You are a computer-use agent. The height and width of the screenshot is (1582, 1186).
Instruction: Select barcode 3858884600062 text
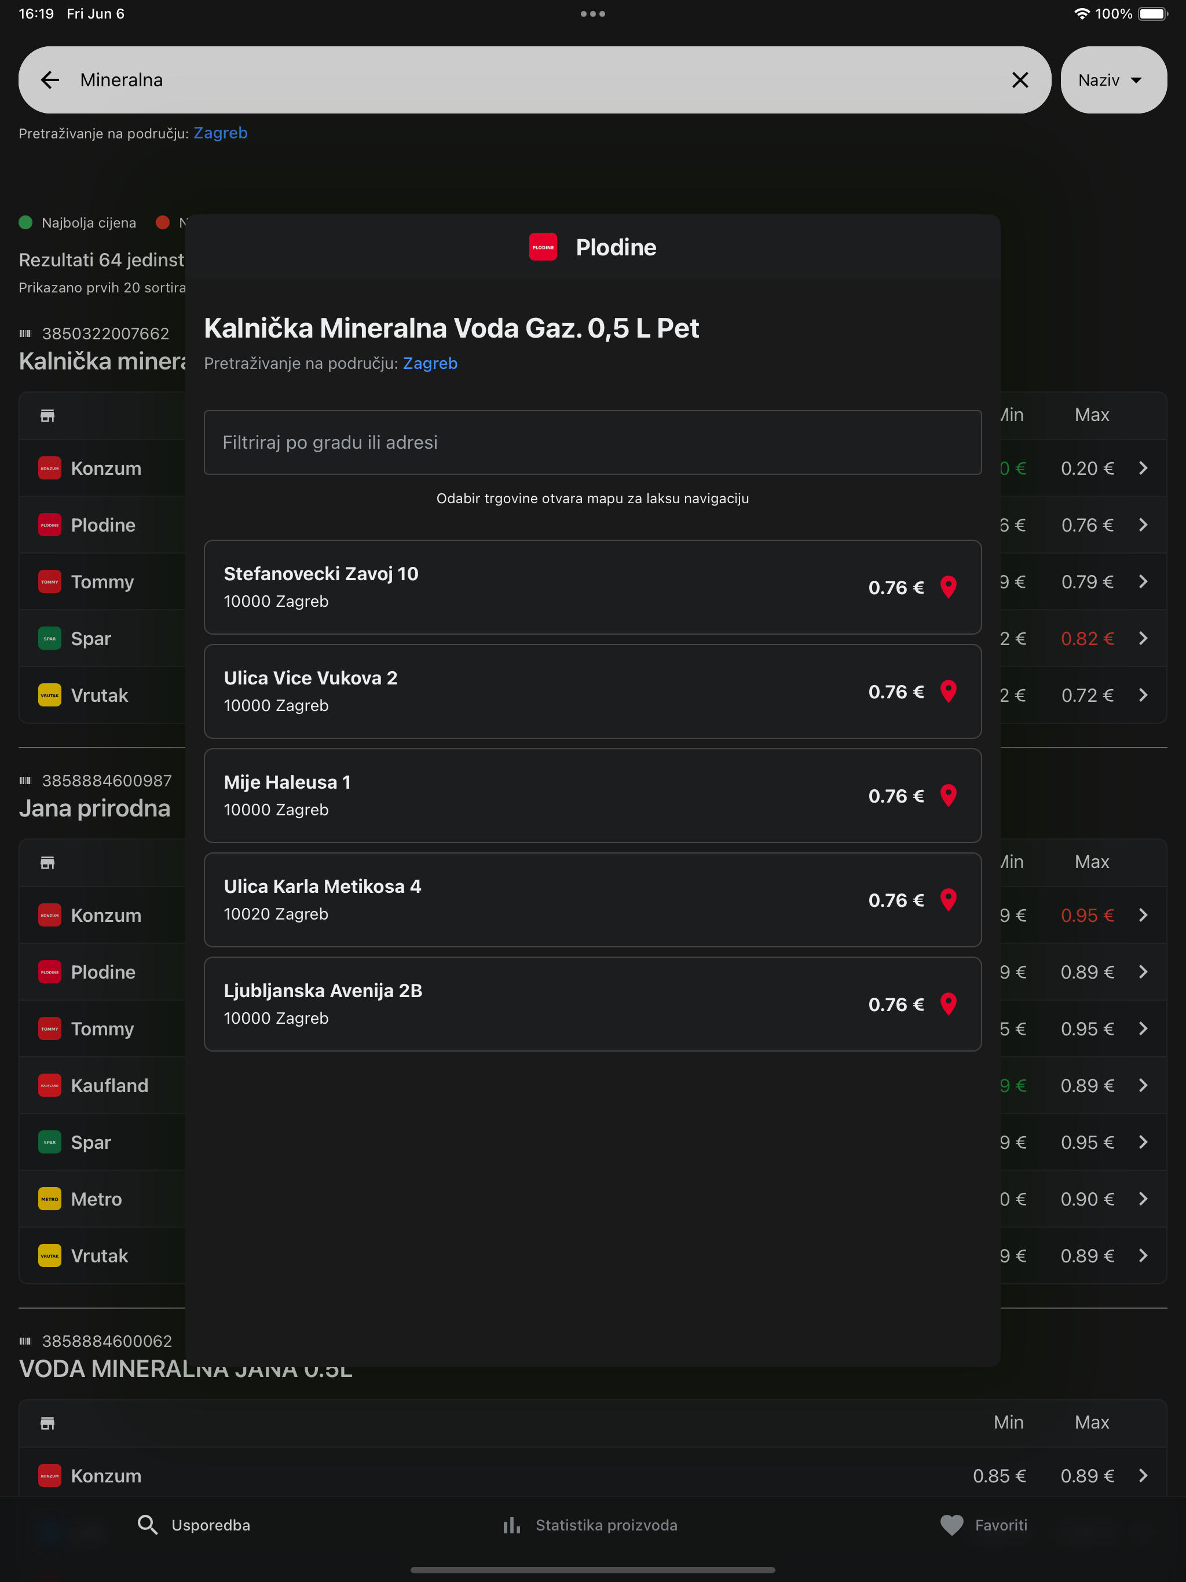pyautogui.click(x=107, y=1341)
